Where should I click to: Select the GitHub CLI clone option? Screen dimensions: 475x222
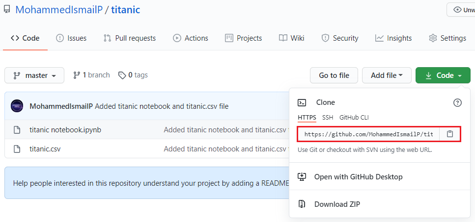[x=354, y=118]
